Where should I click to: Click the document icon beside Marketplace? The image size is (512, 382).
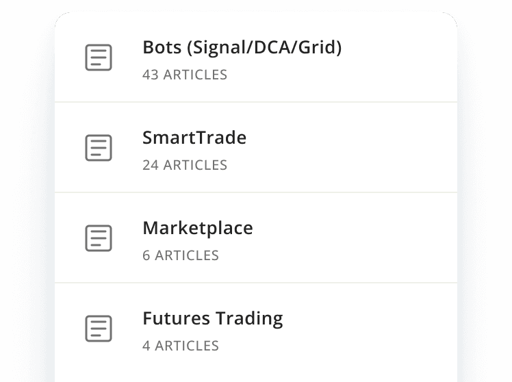(99, 238)
